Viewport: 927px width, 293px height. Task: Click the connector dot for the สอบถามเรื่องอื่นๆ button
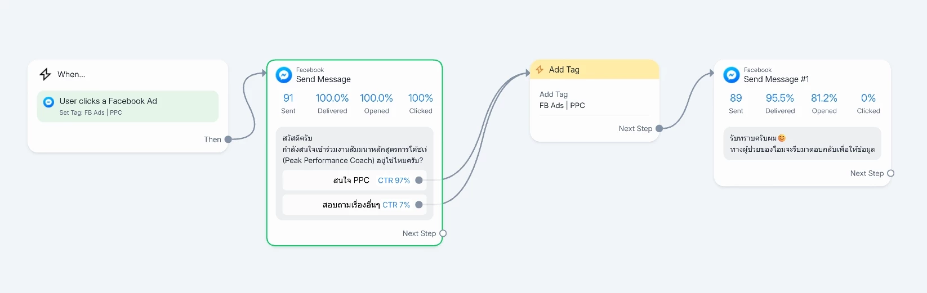pyautogui.click(x=418, y=205)
